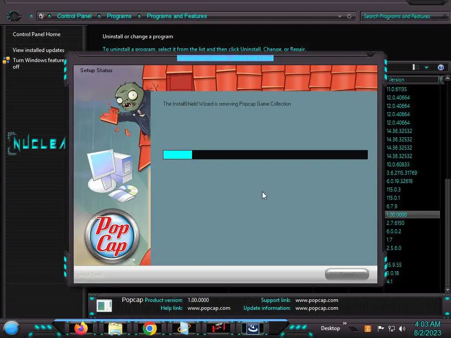This screenshot has width=451, height=338.
Task: Launch Google Chrome from the taskbar
Action: tap(150, 328)
